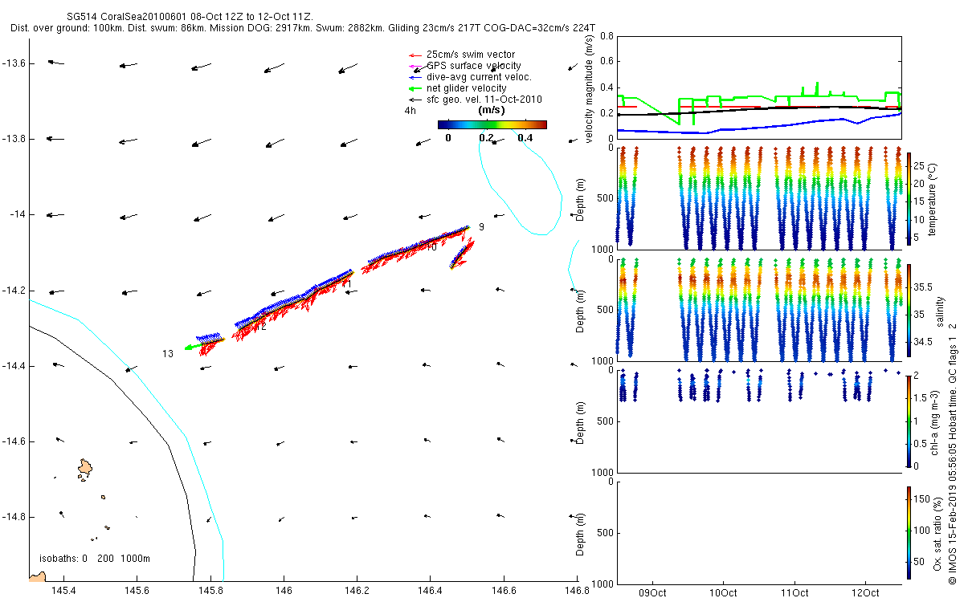
Task: Click the large orange island on the map
Action: tap(85, 467)
